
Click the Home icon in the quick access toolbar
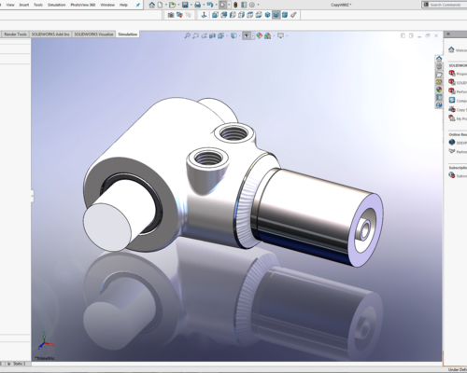(151, 5)
